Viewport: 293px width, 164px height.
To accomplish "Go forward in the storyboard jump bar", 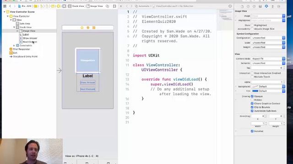I will pos(14,6).
